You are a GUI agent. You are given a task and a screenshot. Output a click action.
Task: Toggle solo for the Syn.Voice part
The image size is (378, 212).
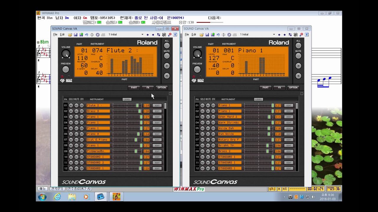[203, 134]
